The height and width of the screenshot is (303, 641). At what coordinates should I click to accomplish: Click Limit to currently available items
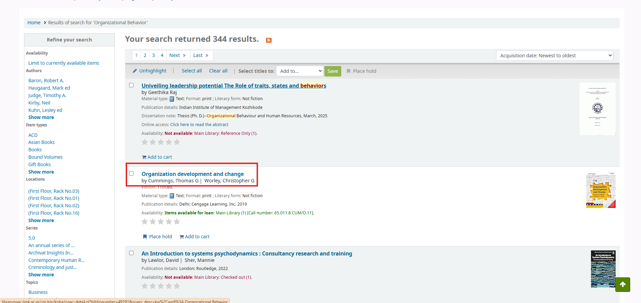point(64,63)
